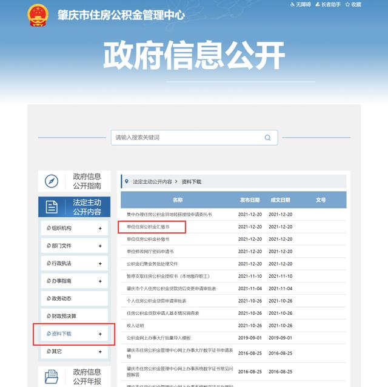
Task: Click the 肇庆市住房公积金管理中心 site title
Action: [121, 15]
